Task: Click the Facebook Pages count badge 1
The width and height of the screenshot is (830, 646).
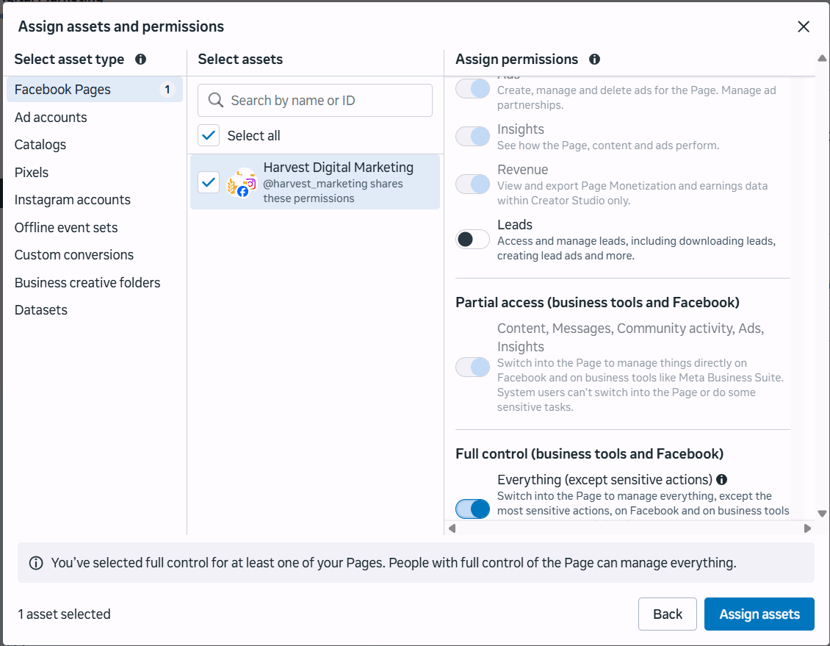Action: click(167, 90)
